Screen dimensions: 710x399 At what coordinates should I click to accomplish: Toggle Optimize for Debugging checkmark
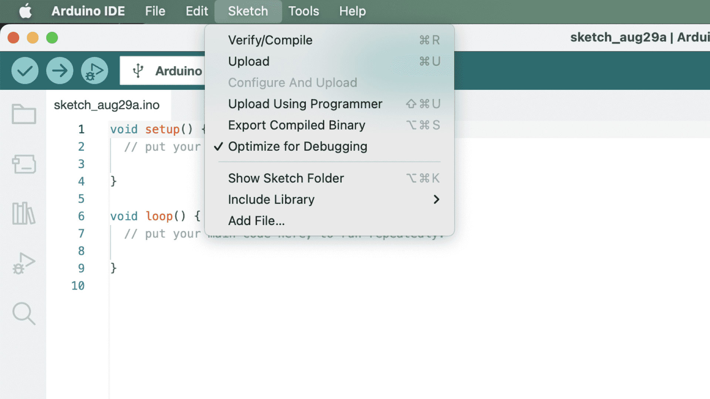[297, 146]
